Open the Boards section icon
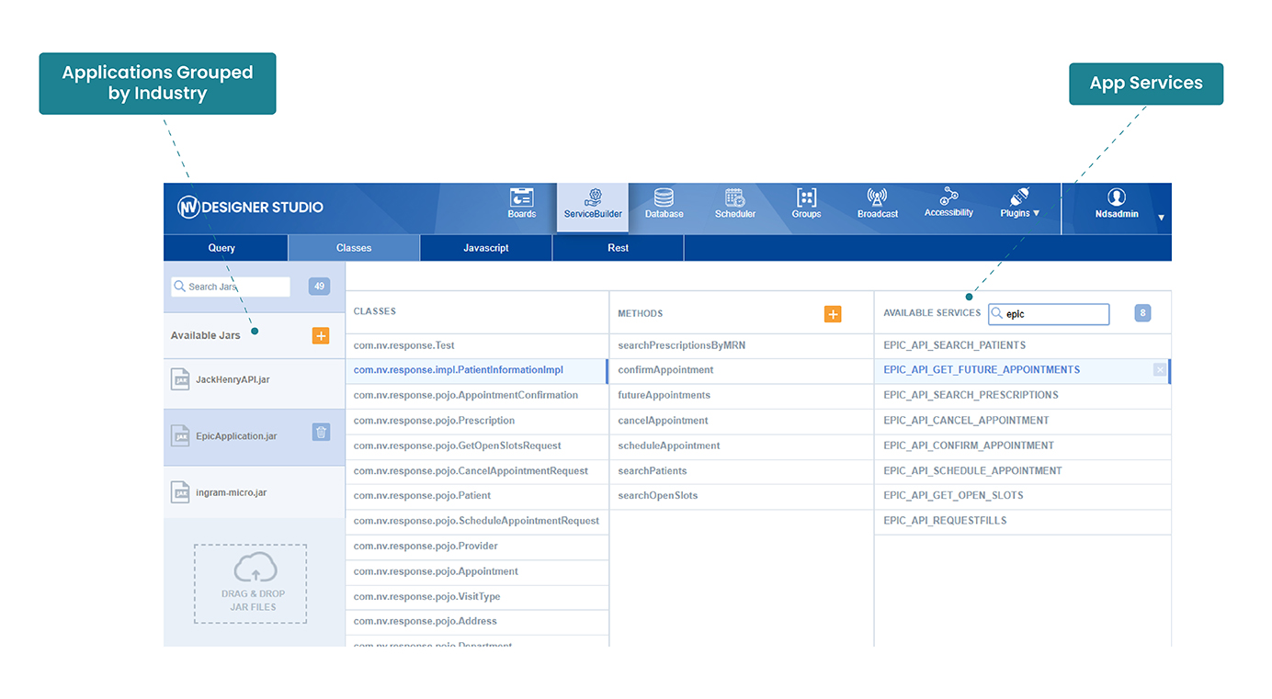This screenshot has height=699, width=1272. (521, 197)
